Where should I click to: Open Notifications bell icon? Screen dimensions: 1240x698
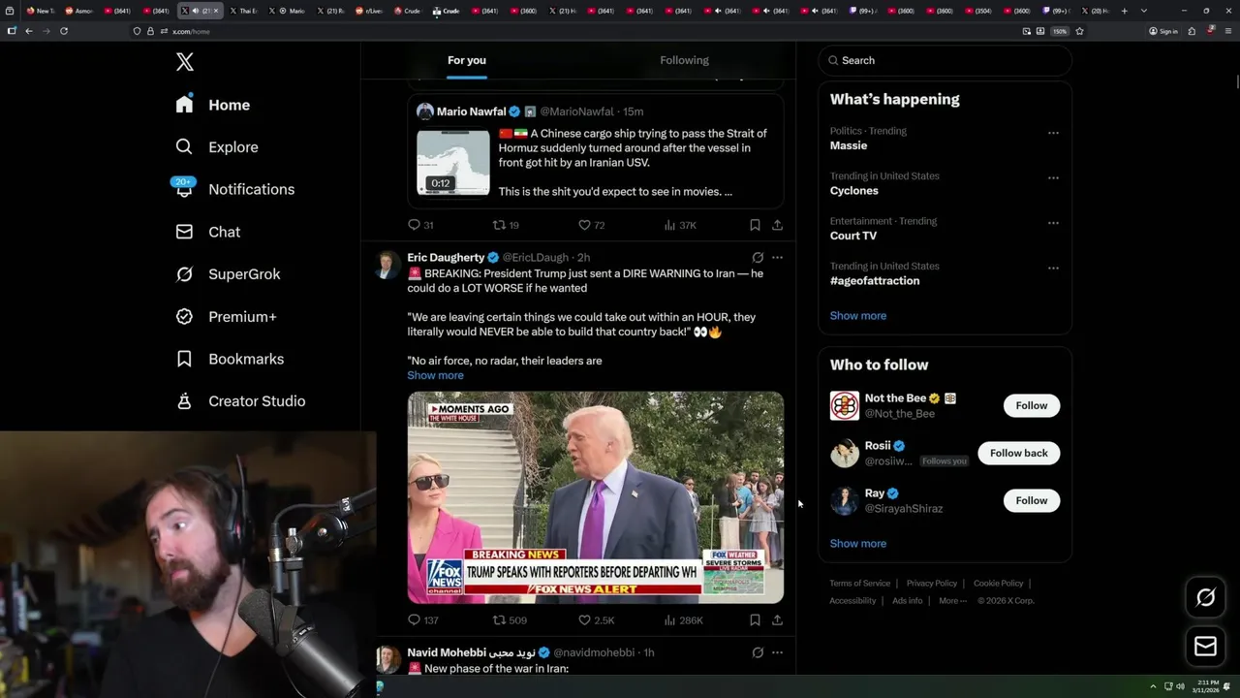(x=184, y=189)
